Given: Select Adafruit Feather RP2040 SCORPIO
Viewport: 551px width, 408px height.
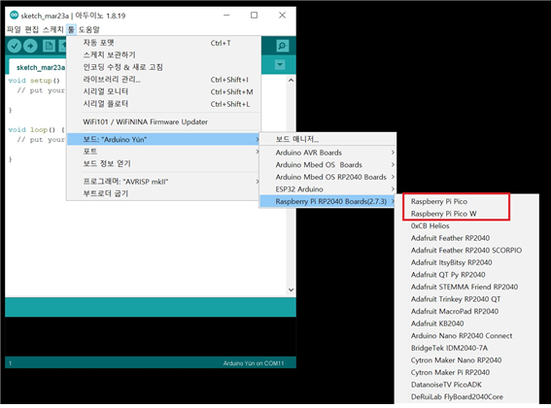Looking at the screenshot, I should pyautogui.click(x=466, y=251).
